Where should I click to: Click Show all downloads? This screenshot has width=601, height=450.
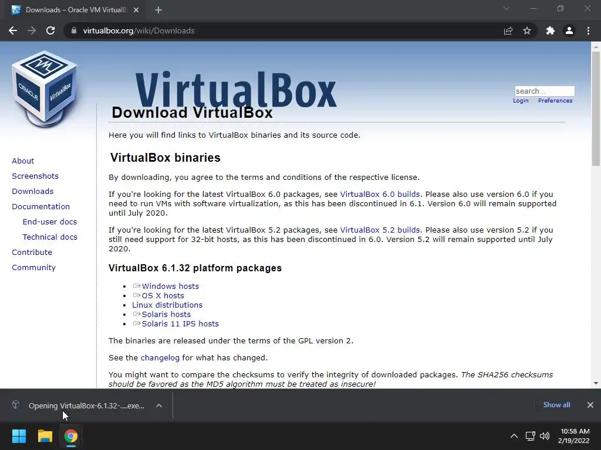[x=556, y=405]
